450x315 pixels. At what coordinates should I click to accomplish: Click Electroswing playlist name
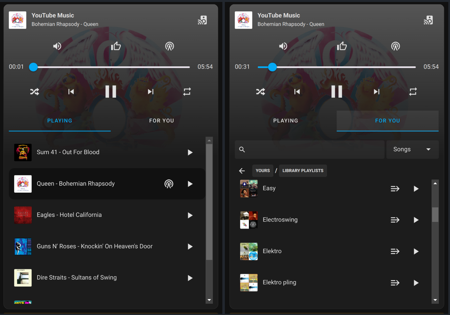(280, 220)
